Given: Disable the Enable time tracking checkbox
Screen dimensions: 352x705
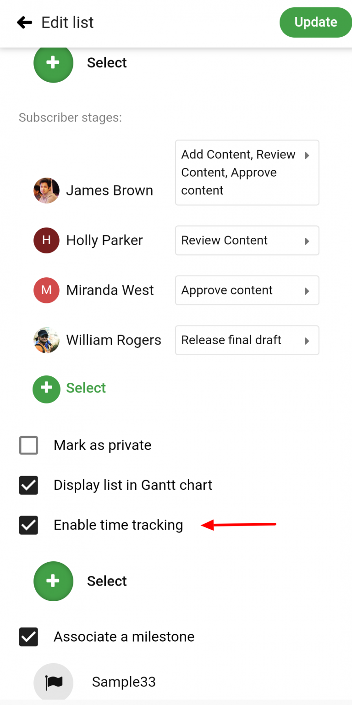Looking at the screenshot, I should [x=28, y=525].
